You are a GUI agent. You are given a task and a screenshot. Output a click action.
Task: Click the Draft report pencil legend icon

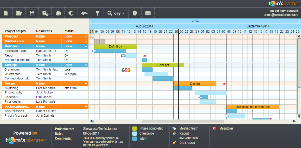click(174, 143)
